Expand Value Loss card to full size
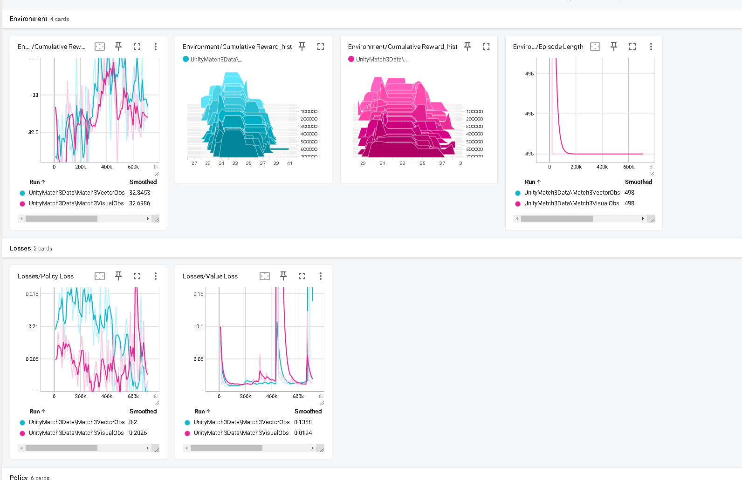This screenshot has width=742, height=480. pos(302,276)
